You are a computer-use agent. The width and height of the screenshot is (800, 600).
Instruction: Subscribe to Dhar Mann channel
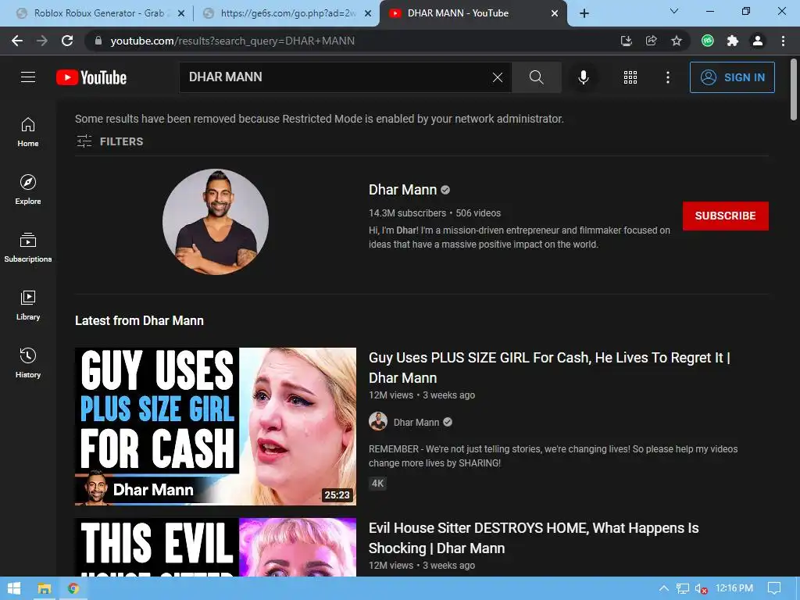pos(726,216)
